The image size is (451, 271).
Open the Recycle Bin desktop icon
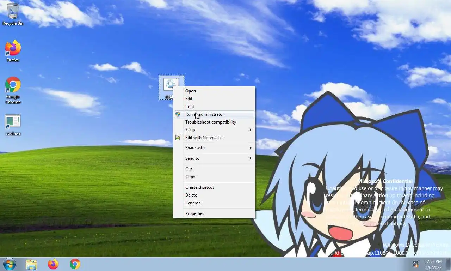tap(13, 14)
